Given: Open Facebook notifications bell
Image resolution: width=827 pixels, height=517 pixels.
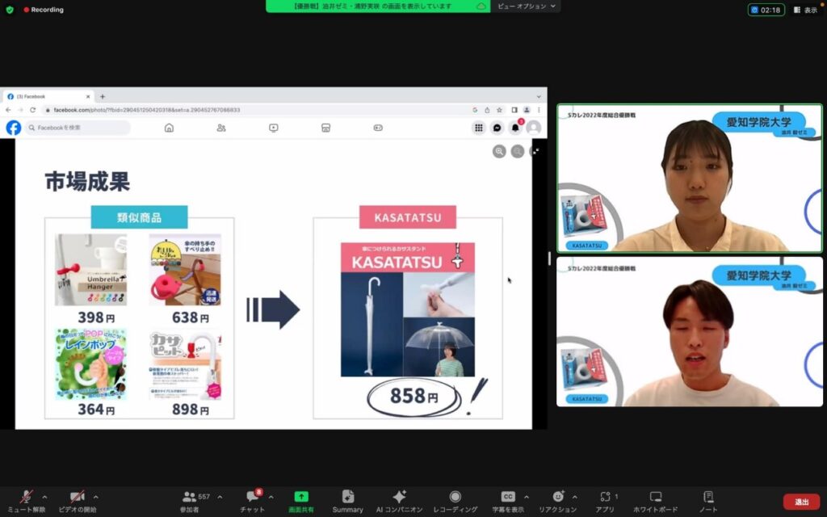Looking at the screenshot, I should click(x=515, y=128).
